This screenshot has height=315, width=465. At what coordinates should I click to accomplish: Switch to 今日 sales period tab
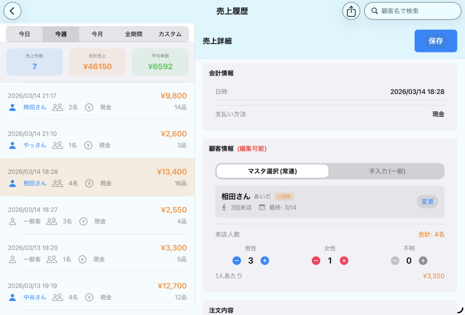[25, 34]
